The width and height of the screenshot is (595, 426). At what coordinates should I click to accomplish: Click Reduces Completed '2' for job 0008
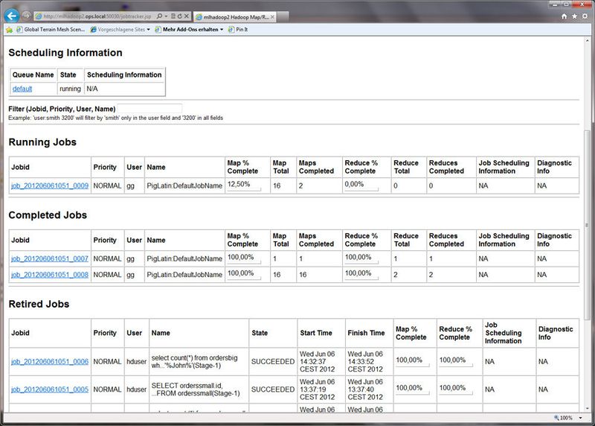point(431,275)
